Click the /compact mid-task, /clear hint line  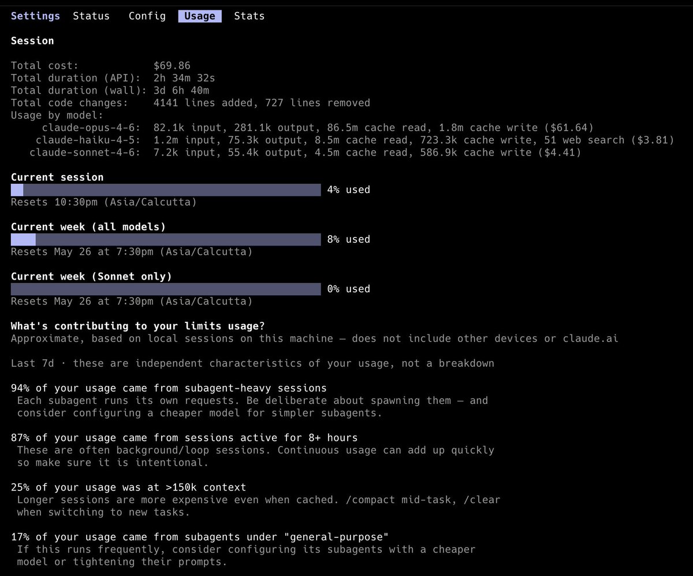tap(259, 500)
